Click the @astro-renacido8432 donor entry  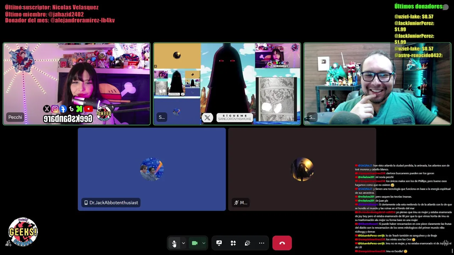419,55
